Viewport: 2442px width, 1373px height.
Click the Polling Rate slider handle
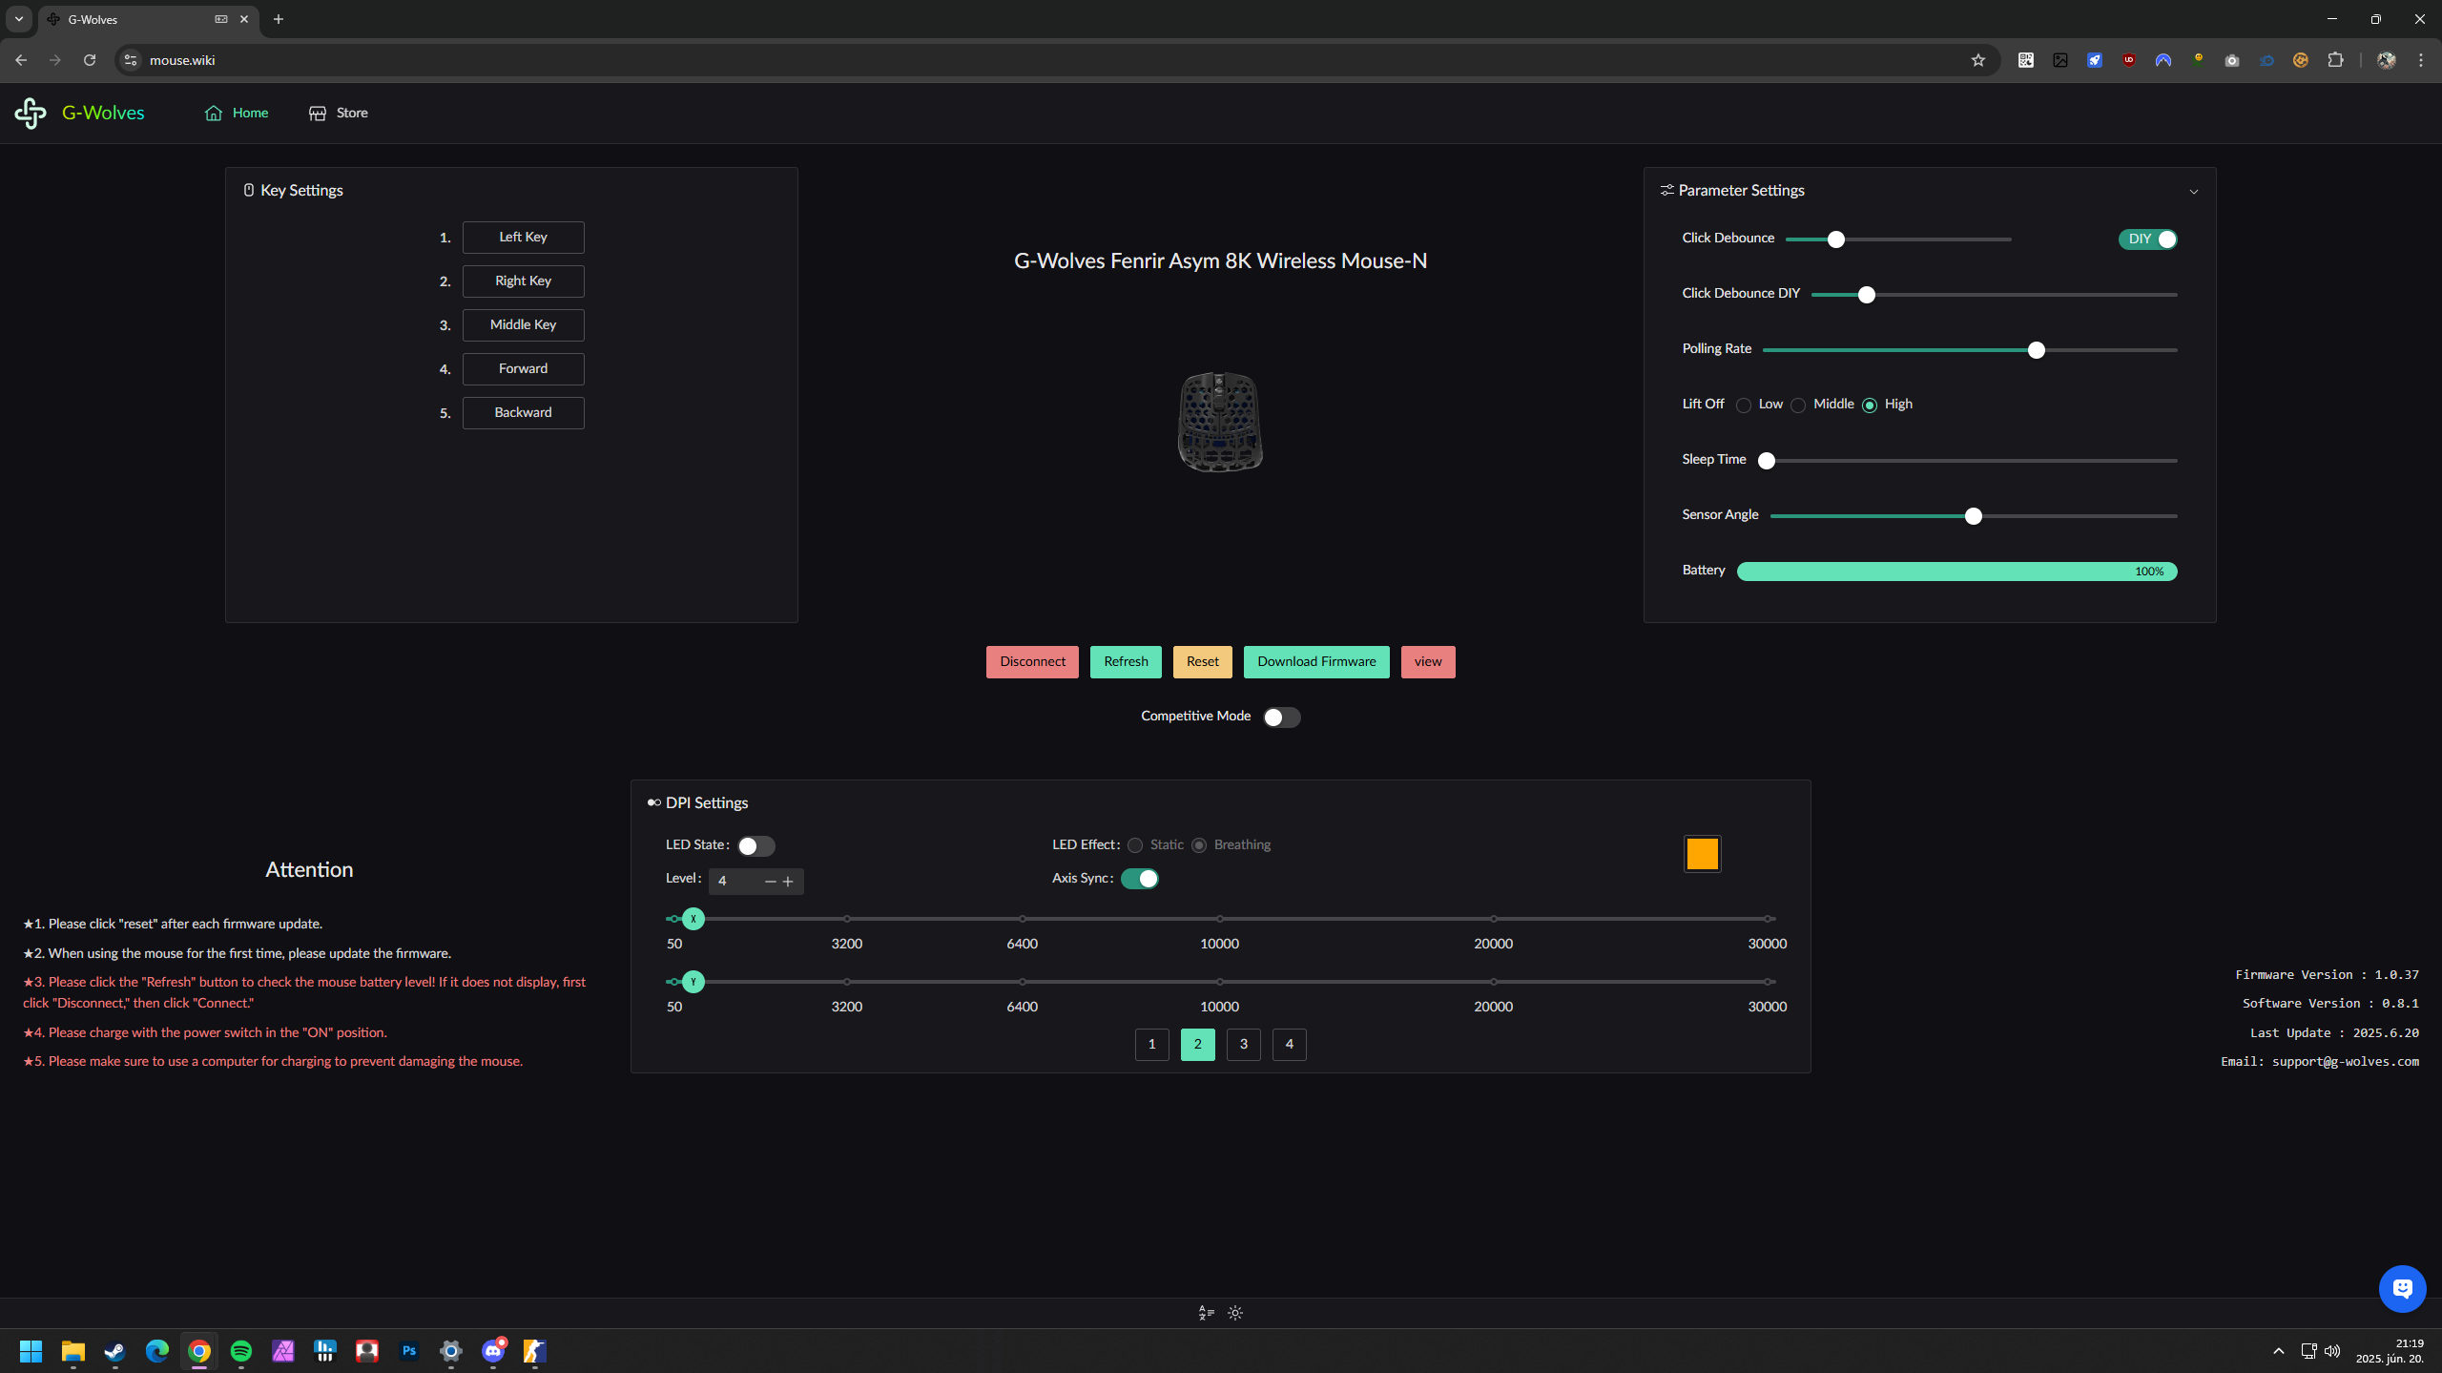[x=2037, y=350]
